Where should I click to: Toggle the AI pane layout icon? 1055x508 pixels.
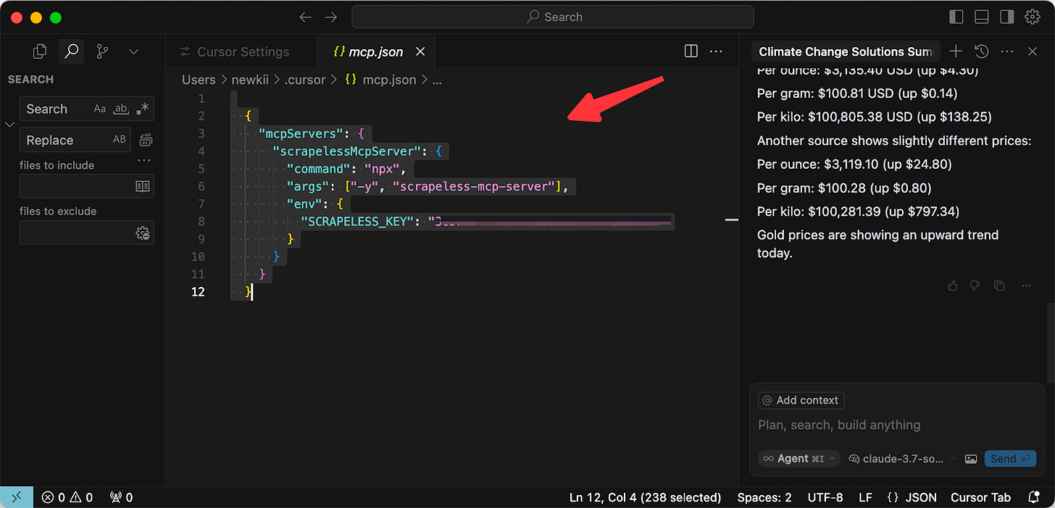point(1006,17)
